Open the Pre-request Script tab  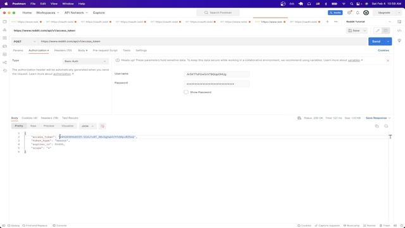pos(105,51)
